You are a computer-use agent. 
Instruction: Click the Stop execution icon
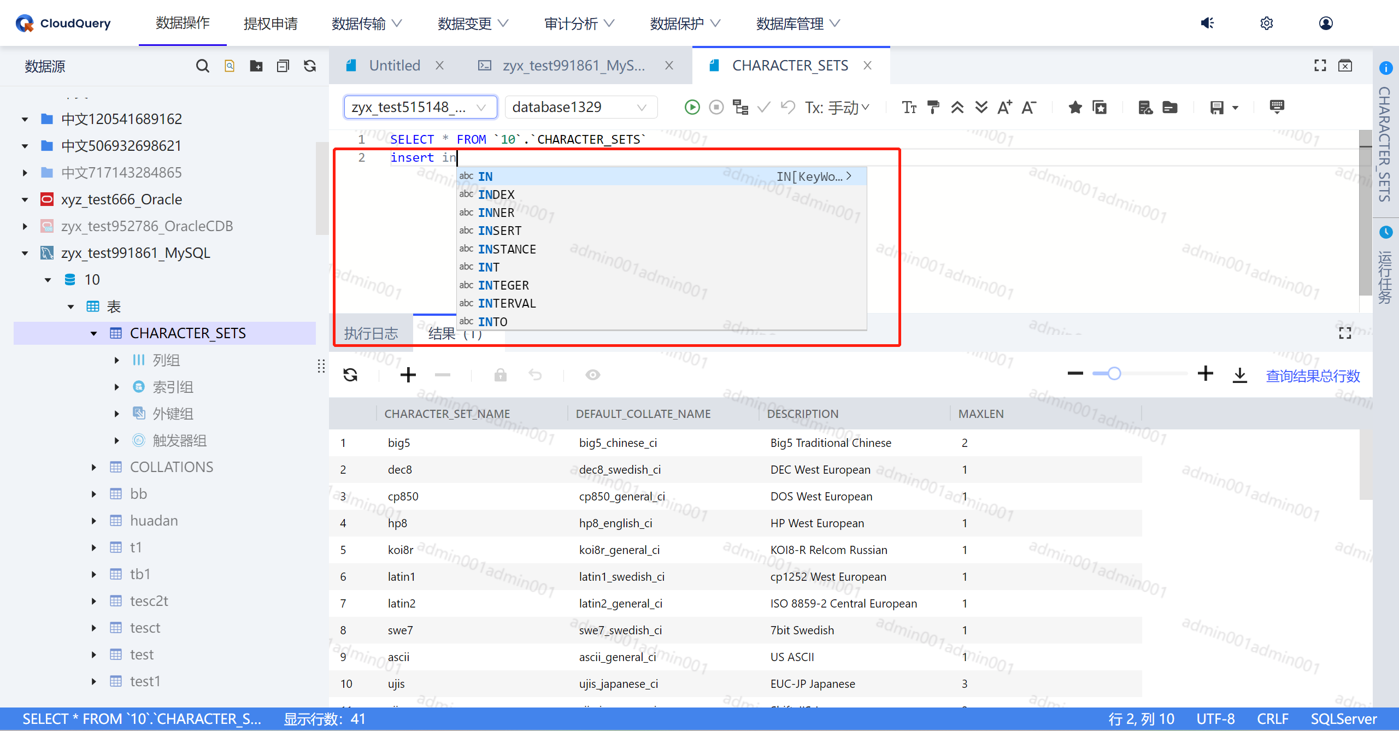coord(716,107)
